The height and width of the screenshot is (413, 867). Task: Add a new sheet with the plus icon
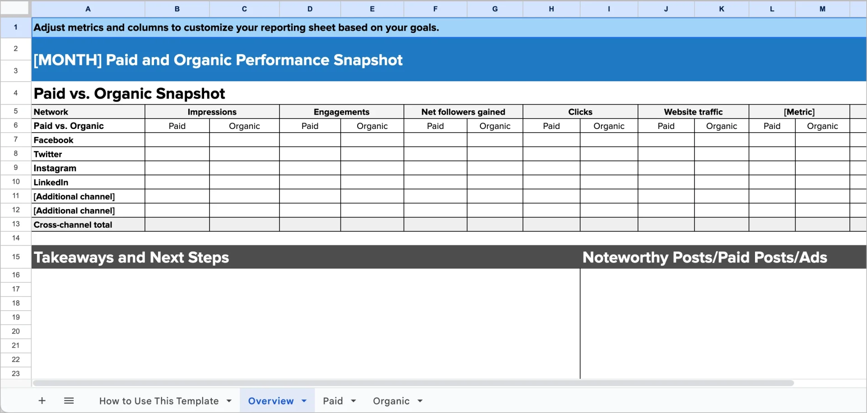[x=42, y=400]
